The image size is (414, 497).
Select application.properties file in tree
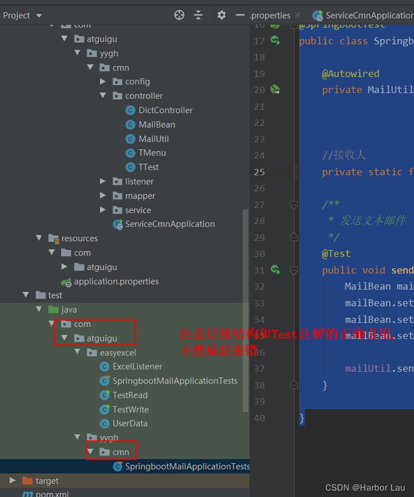point(116,282)
